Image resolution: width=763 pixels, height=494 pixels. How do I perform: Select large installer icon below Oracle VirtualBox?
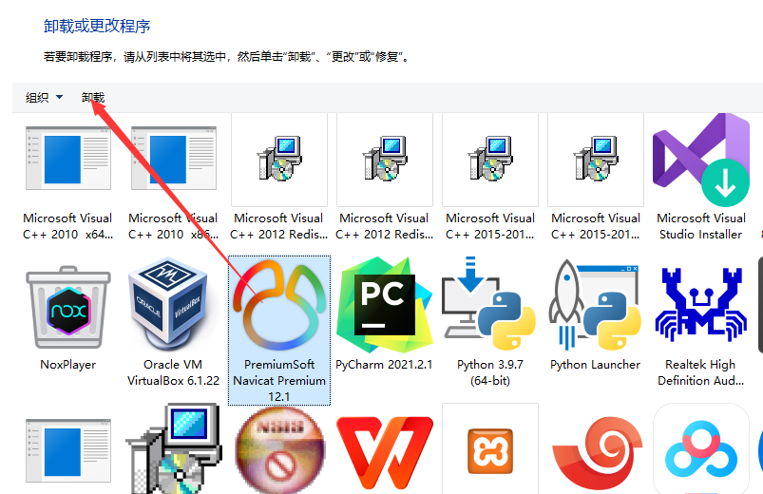(x=173, y=448)
